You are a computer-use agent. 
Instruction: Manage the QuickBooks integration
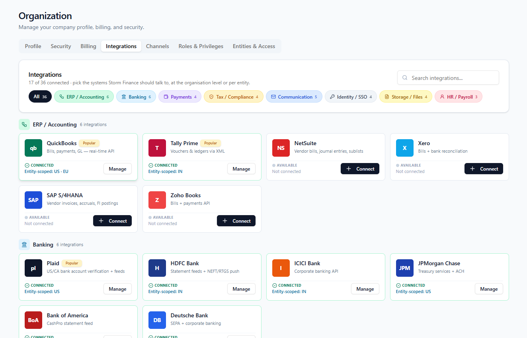tap(117, 169)
